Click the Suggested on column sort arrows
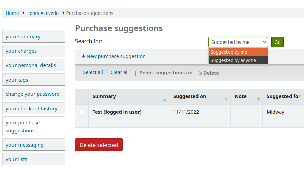The image size is (304, 169). (x=226, y=99)
